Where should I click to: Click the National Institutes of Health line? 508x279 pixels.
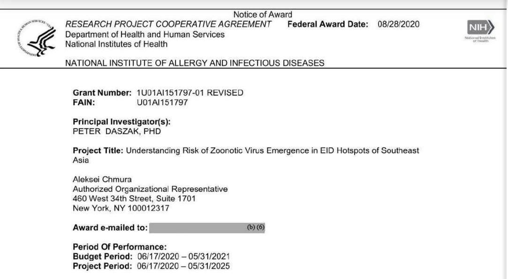pos(116,44)
